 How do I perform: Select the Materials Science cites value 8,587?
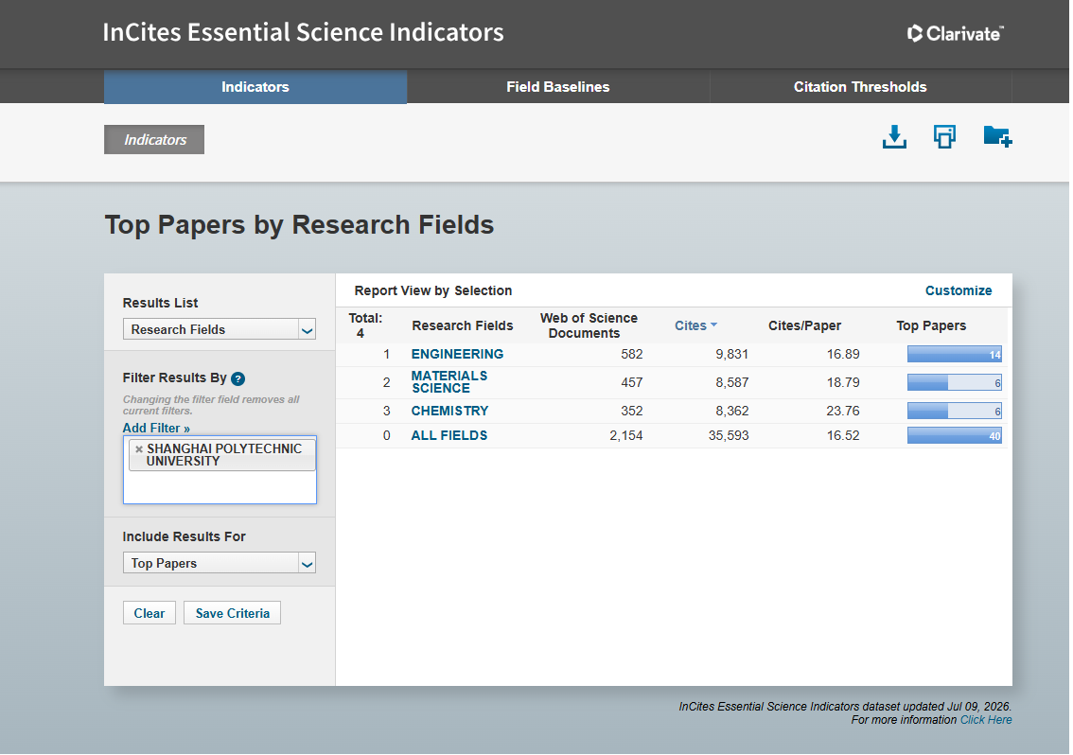click(x=732, y=382)
